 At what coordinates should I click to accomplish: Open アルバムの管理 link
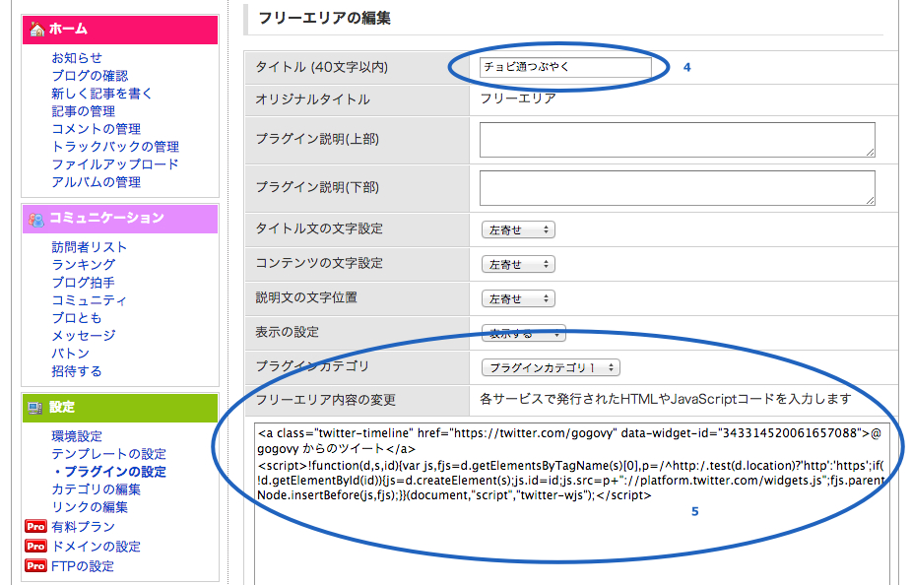tap(96, 182)
